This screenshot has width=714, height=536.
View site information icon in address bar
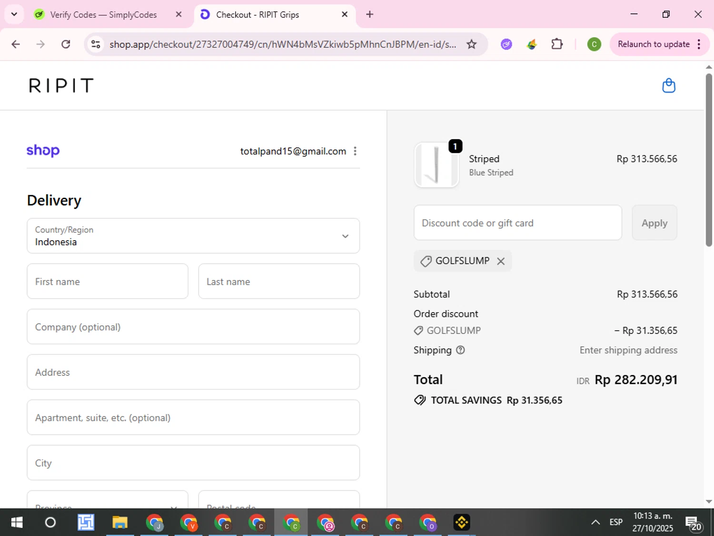pyautogui.click(x=96, y=44)
